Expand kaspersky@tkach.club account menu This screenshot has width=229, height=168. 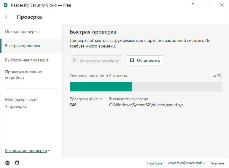pyautogui.click(x=186, y=163)
